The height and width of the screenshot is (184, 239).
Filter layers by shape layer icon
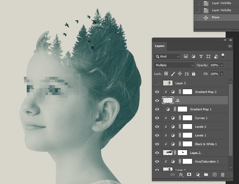pos(208,56)
